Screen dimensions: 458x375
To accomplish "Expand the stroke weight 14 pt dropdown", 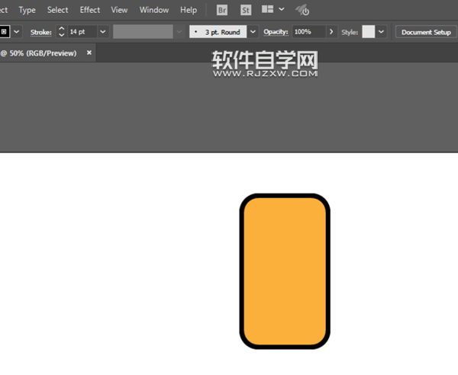I will [x=102, y=33].
